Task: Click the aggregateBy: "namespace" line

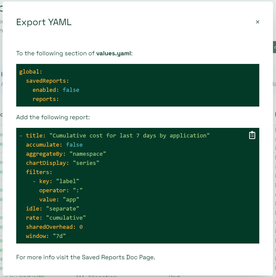Action: point(66,154)
